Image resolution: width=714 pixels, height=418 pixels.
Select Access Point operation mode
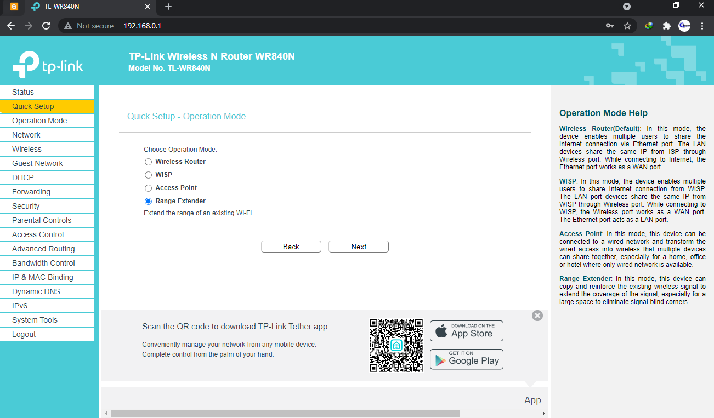(x=148, y=188)
